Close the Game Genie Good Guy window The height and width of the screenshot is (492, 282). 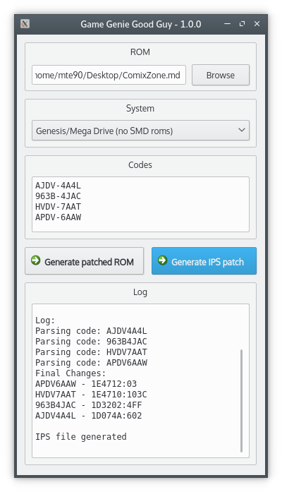click(x=257, y=24)
